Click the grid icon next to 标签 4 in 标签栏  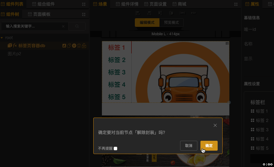click(252, 139)
